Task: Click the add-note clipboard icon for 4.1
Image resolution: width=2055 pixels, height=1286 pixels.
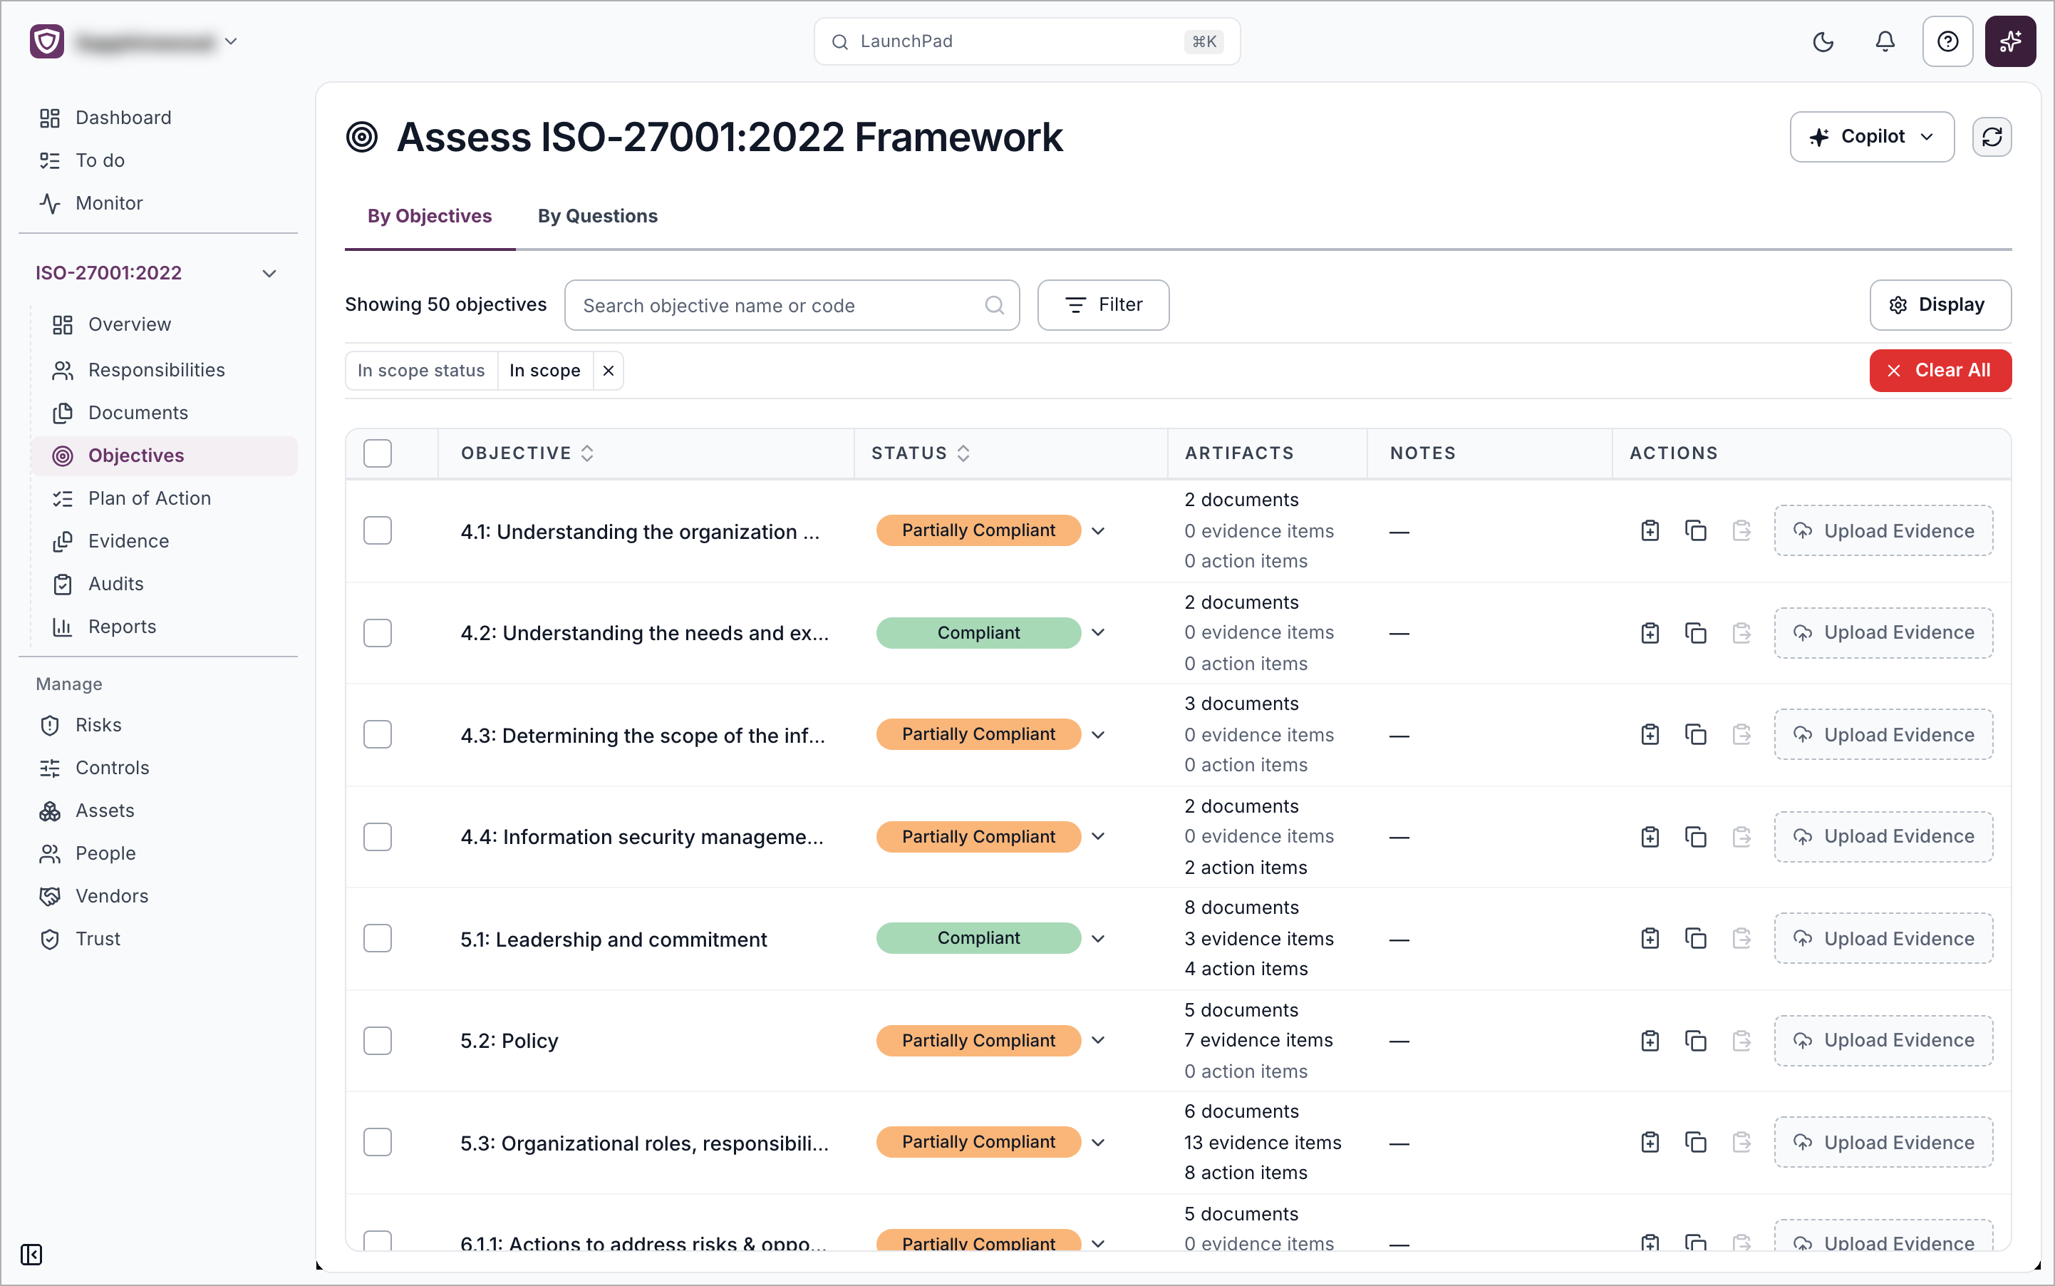Action: (x=1650, y=531)
